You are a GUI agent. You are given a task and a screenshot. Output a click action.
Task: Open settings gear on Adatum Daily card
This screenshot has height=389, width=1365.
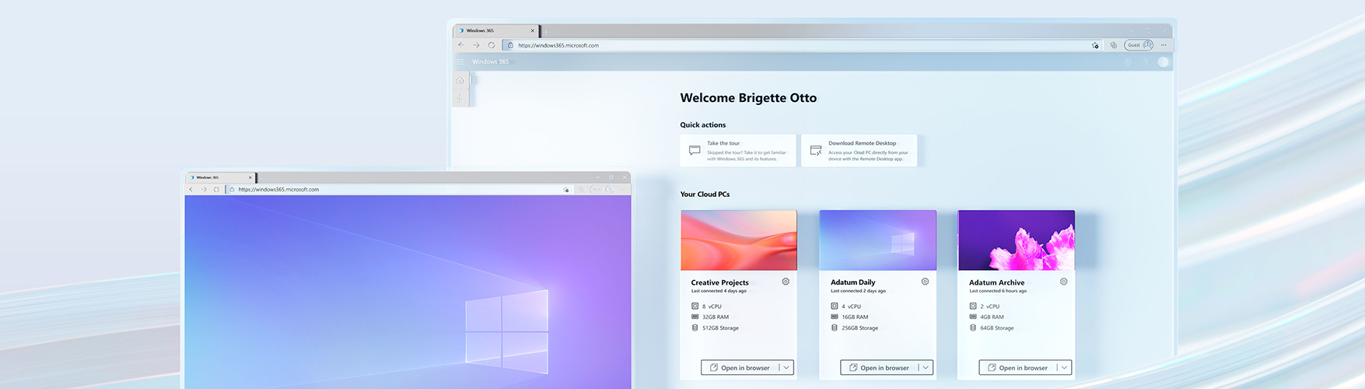click(x=925, y=282)
